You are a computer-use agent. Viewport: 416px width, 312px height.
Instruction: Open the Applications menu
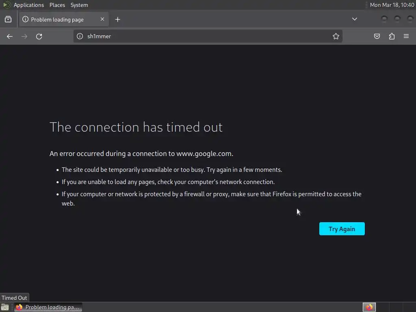point(29,5)
